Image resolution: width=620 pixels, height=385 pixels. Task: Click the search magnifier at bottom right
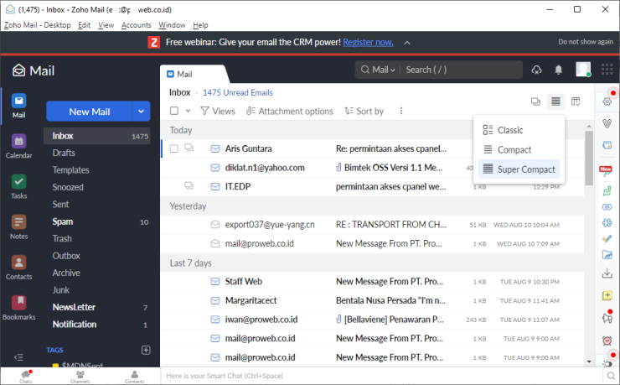pos(611,376)
